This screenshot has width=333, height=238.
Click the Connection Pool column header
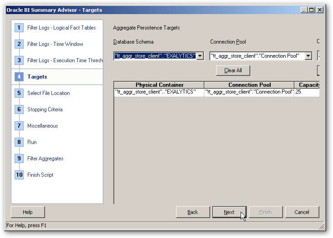(249, 85)
